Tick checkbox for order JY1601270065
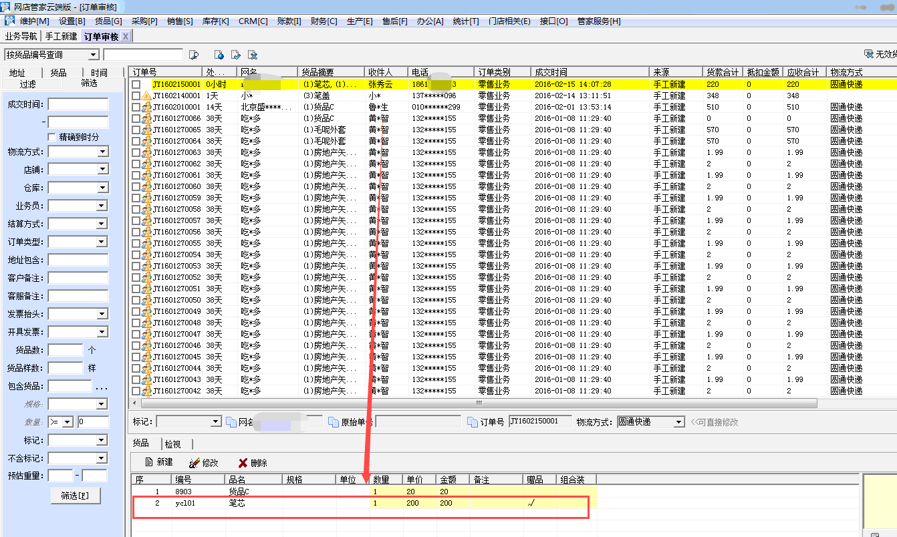 (x=136, y=130)
